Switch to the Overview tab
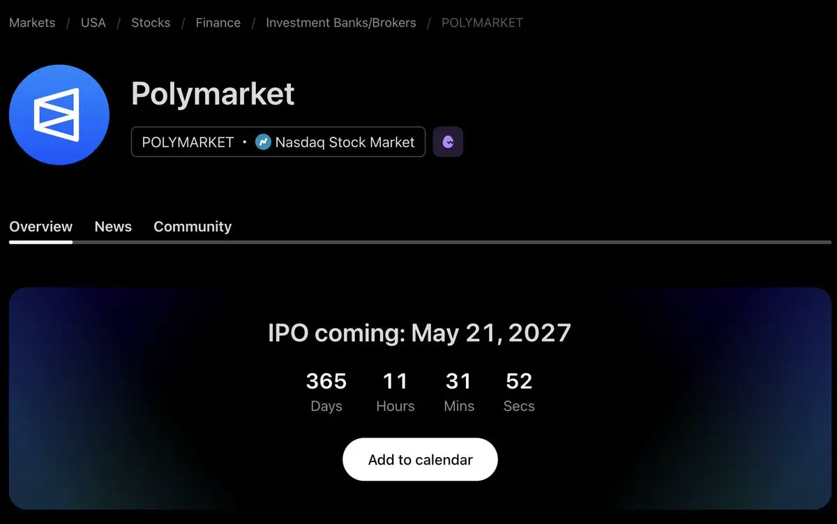837x524 pixels. [x=40, y=227]
